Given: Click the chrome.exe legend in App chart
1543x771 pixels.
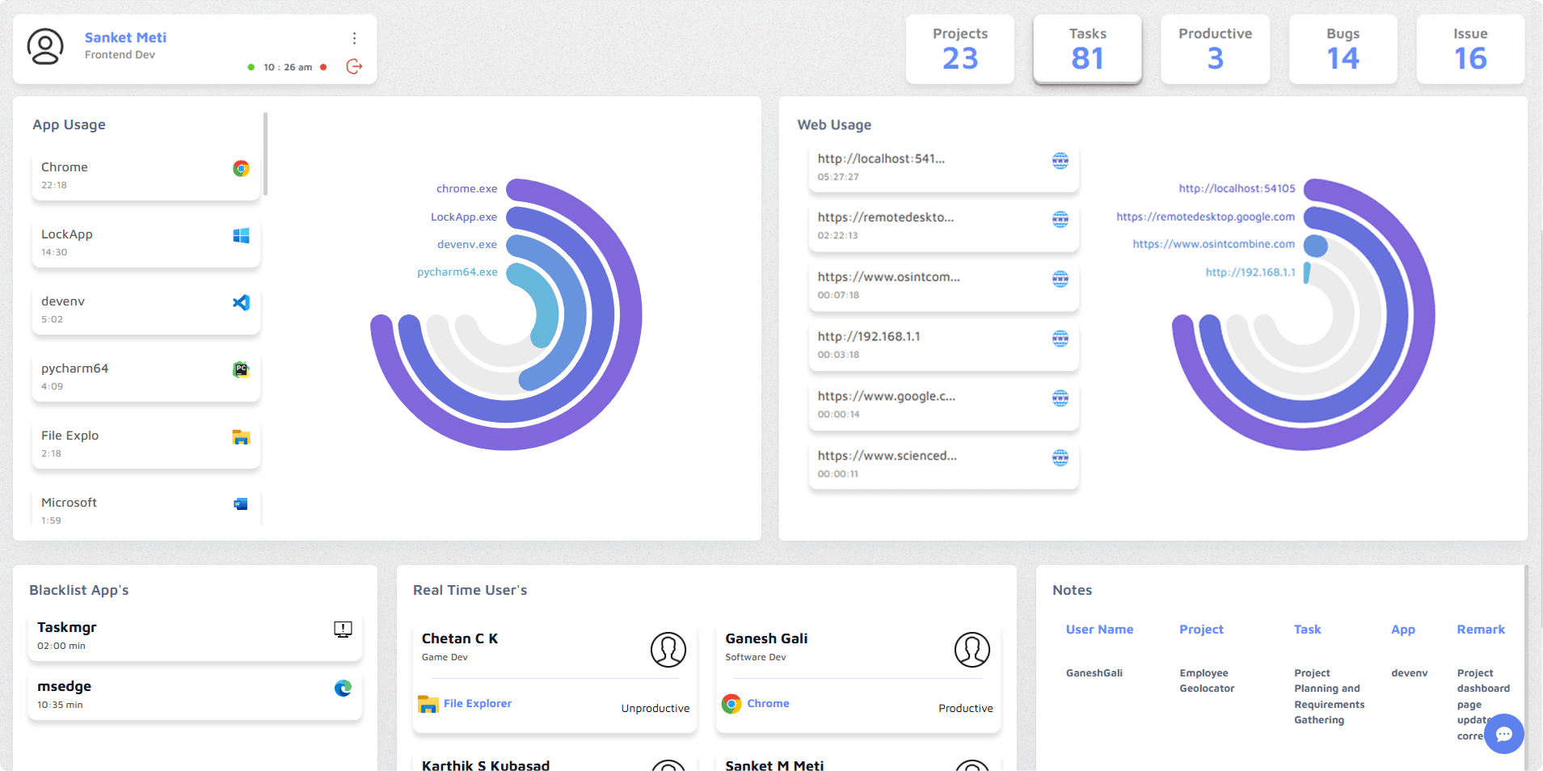Looking at the screenshot, I should (x=466, y=188).
